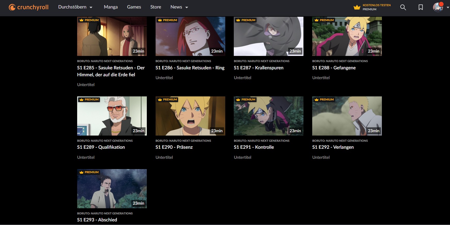This screenshot has height=225, width=450.
Task: Click title S1 E292 - Verlangen
Action: pyautogui.click(x=333, y=147)
